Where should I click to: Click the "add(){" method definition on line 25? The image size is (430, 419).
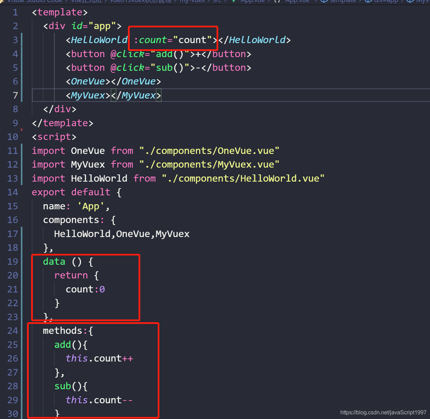click(71, 345)
